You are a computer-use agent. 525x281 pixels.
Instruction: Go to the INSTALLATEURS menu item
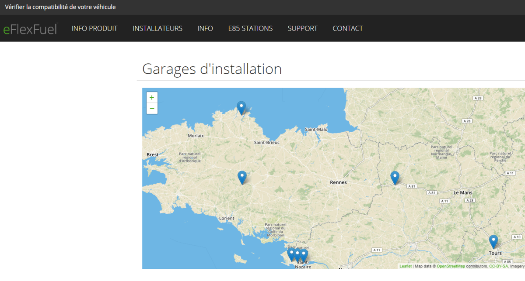[157, 28]
